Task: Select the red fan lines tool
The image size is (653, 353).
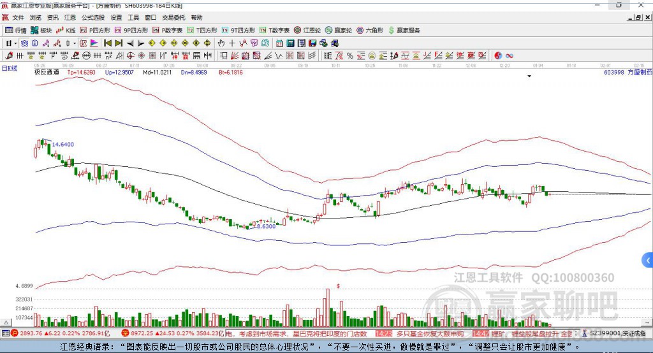Action: 235,55
